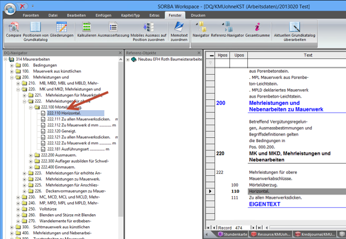Open Ausmasserfassung
Viewport: 346px width, 239px height.
pyautogui.click(x=113, y=29)
